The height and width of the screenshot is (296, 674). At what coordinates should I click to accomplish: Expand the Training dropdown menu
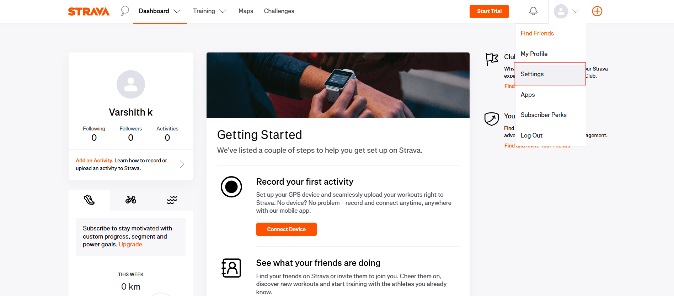209,11
